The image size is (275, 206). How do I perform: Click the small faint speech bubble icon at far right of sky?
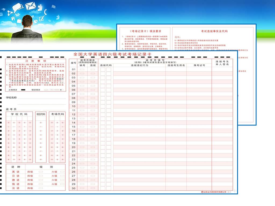[x=54, y=7]
